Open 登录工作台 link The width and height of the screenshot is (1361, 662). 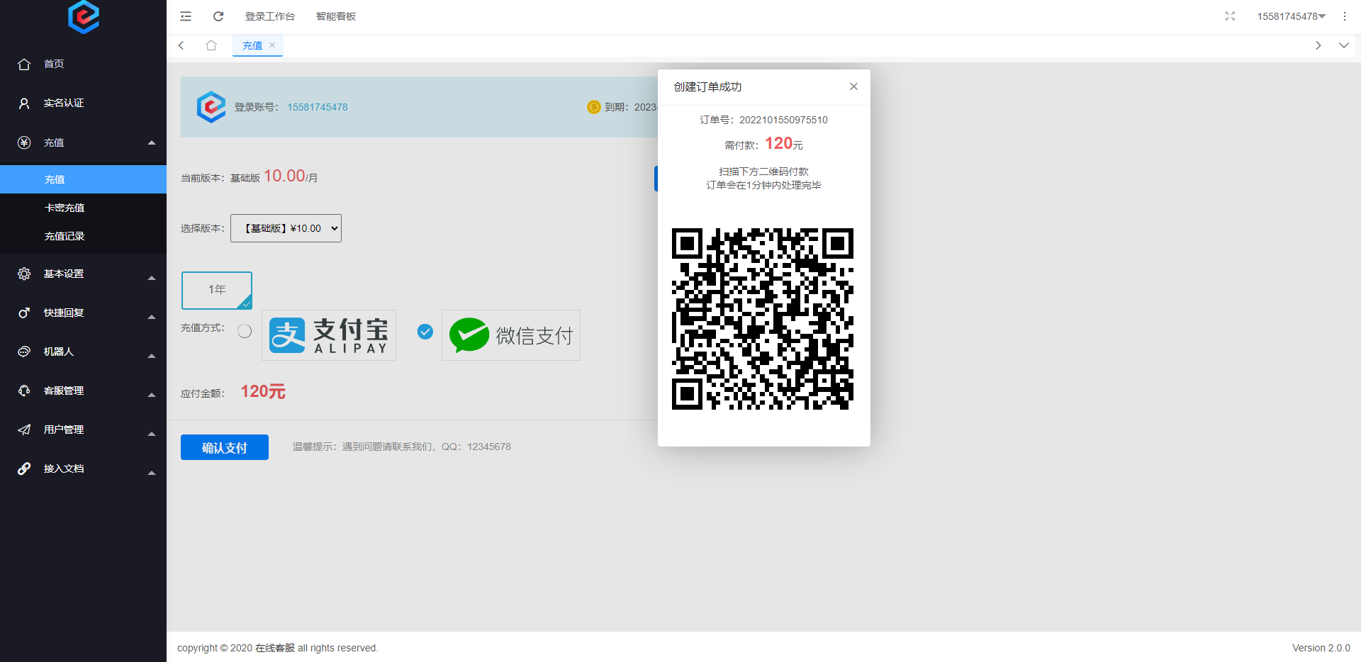(x=270, y=16)
